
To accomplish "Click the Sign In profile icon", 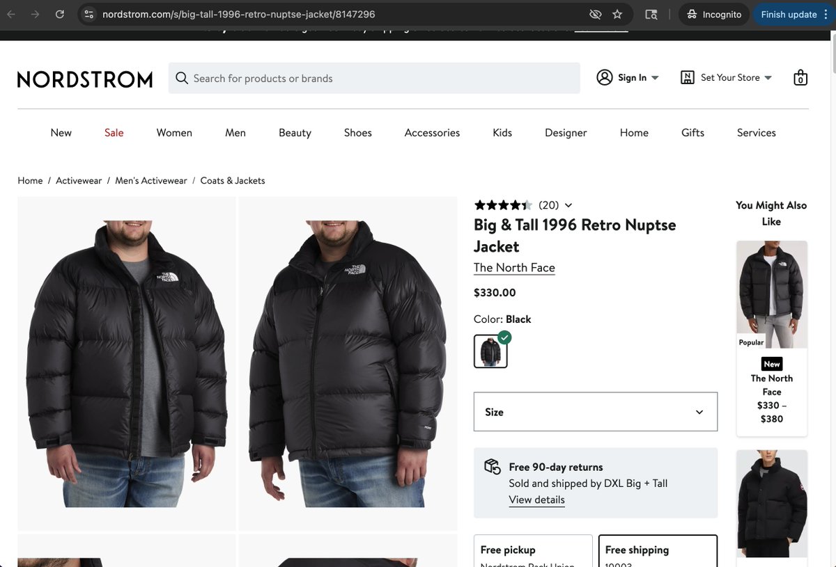I will pos(605,77).
